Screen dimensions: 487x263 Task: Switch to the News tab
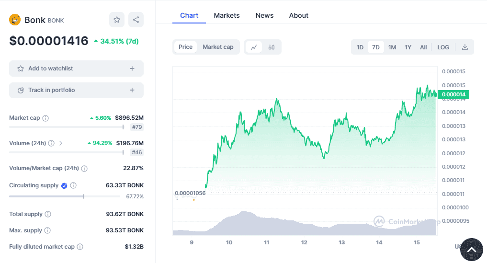point(264,15)
